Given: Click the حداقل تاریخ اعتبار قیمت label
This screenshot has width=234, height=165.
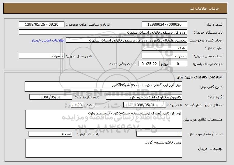Looking at the screenshot, I should click(x=204, y=105).
